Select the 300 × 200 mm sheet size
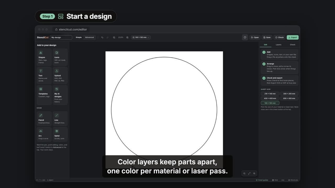The height and width of the screenshot is (188, 335). [289, 94]
